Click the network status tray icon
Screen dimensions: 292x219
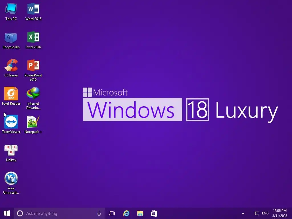pos(257,213)
